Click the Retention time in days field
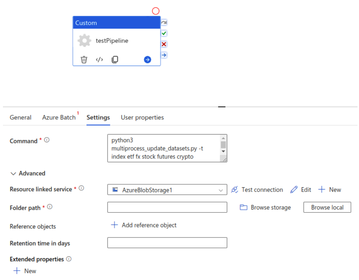The height and width of the screenshot is (280, 359). coord(167,243)
